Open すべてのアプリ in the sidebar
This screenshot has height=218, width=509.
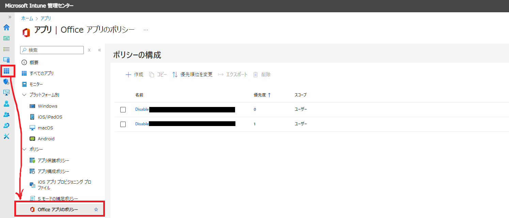coord(43,73)
